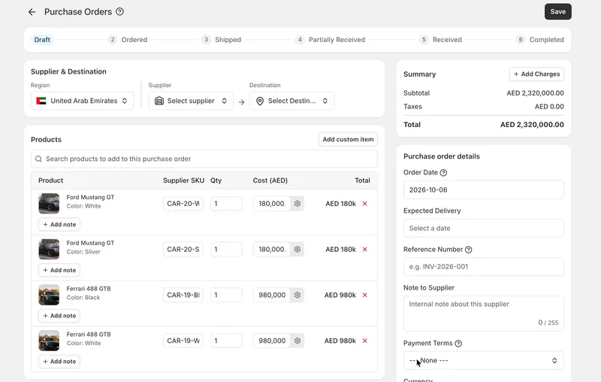This screenshot has height=382, width=601.
Task: Select the Draft status step
Action: pyautogui.click(x=42, y=40)
